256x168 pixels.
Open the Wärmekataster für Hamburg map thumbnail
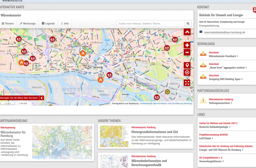[62, 143]
